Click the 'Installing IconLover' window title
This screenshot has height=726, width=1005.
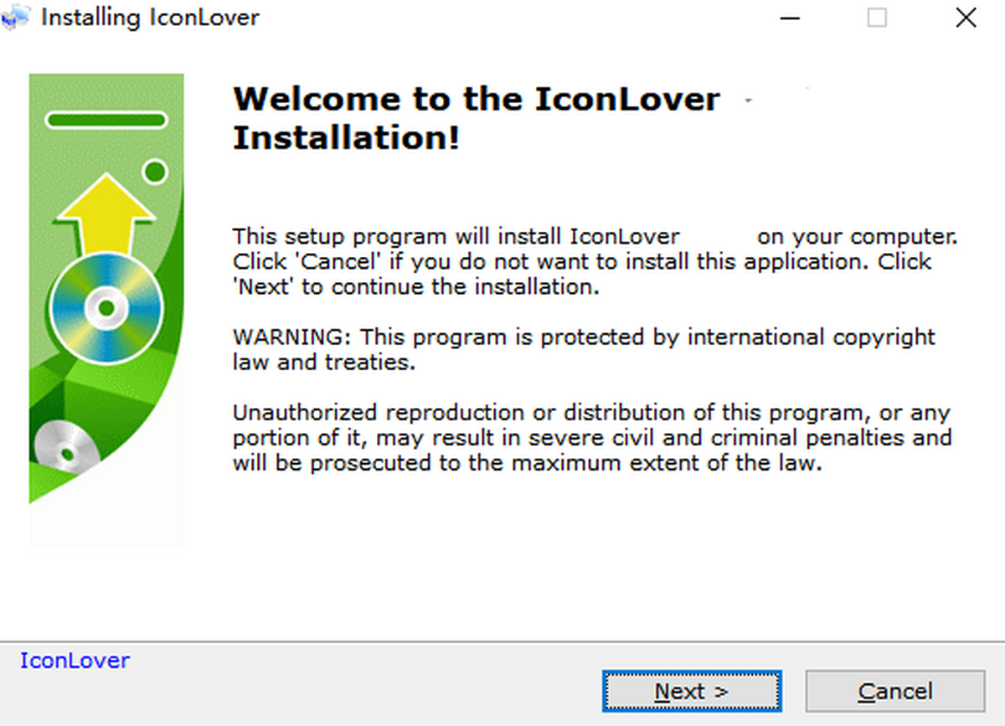(x=151, y=18)
